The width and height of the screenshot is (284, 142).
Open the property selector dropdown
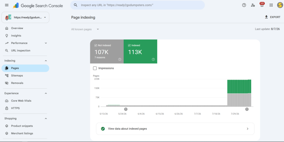tap(25, 17)
